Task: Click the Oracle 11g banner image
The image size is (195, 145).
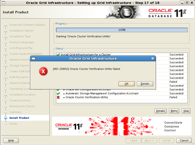Action: tap(122, 126)
